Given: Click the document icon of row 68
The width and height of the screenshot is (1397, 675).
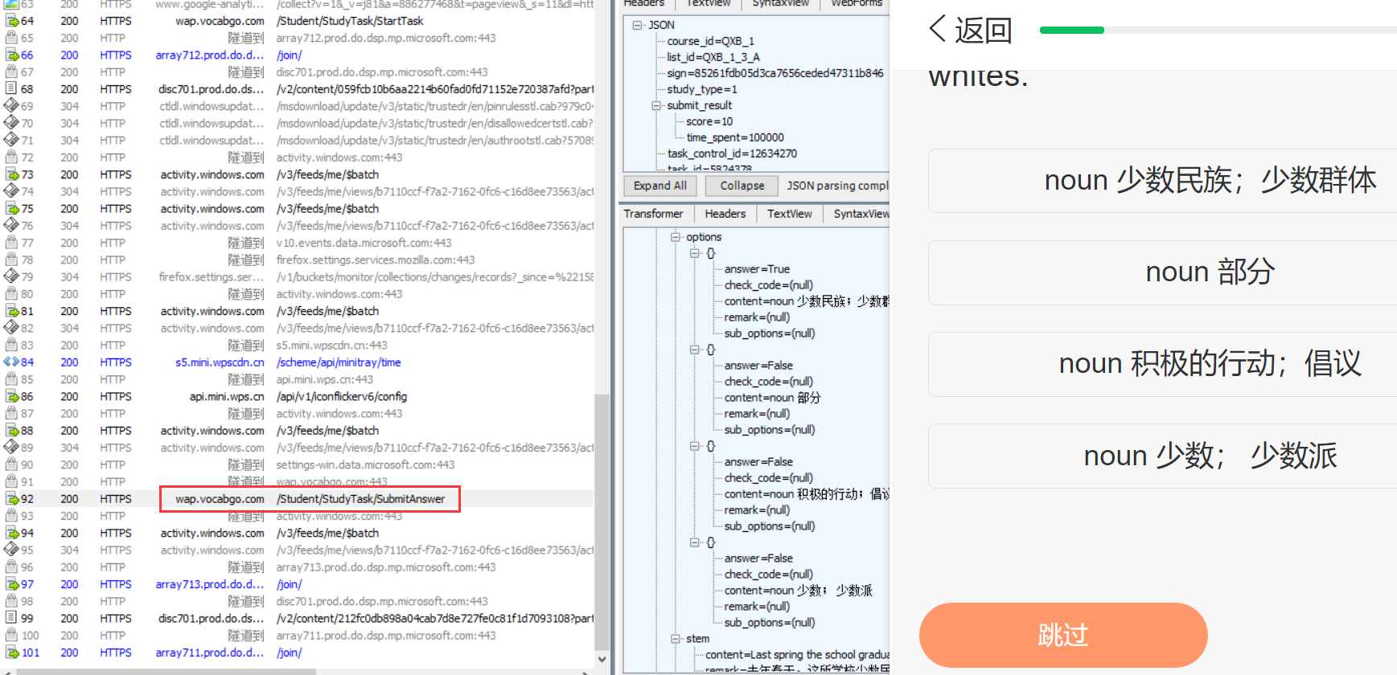Looking at the screenshot, I should [11, 89].
